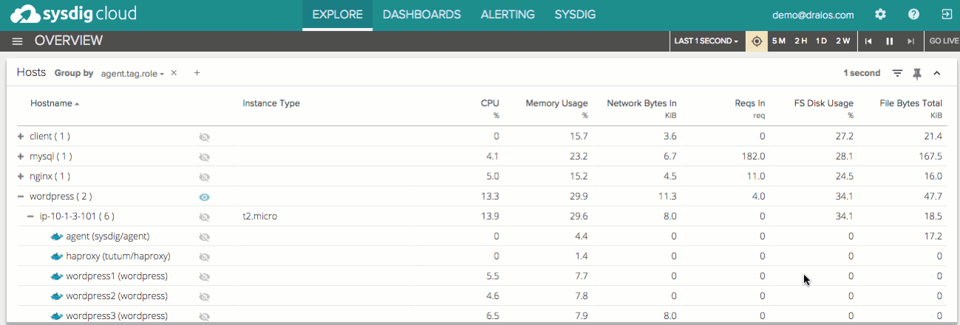960x325 pixels.
Task: Click the 1 second panel label
Action: coord(862,73)
